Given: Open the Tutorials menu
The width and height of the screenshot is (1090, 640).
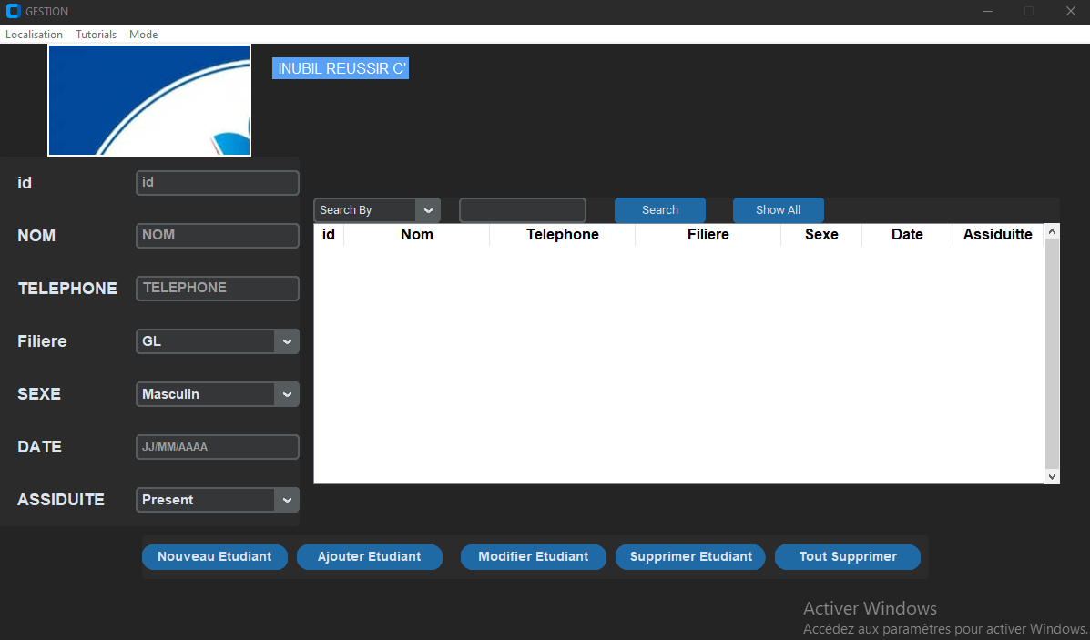Looking at the screenshot, I should click(96, 35).
